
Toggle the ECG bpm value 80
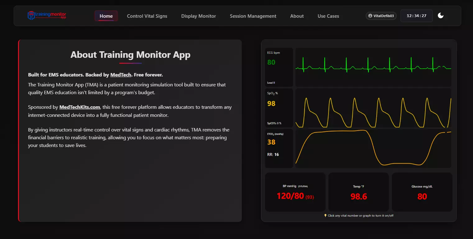pyautogui.click(x=271, y=62)
